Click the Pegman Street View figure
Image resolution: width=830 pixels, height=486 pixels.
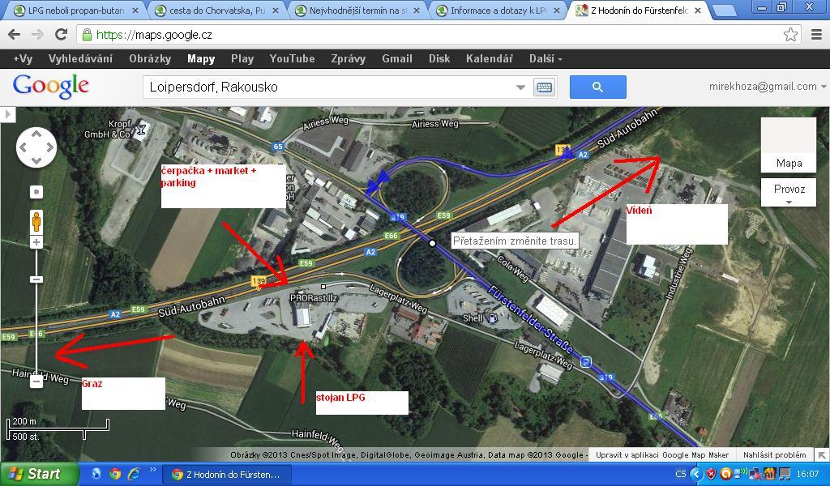[x=36, y=220]
